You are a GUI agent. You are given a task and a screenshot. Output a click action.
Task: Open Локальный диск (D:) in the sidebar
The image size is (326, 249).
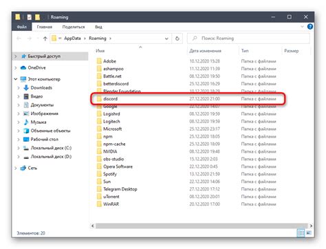pos(51,157)
